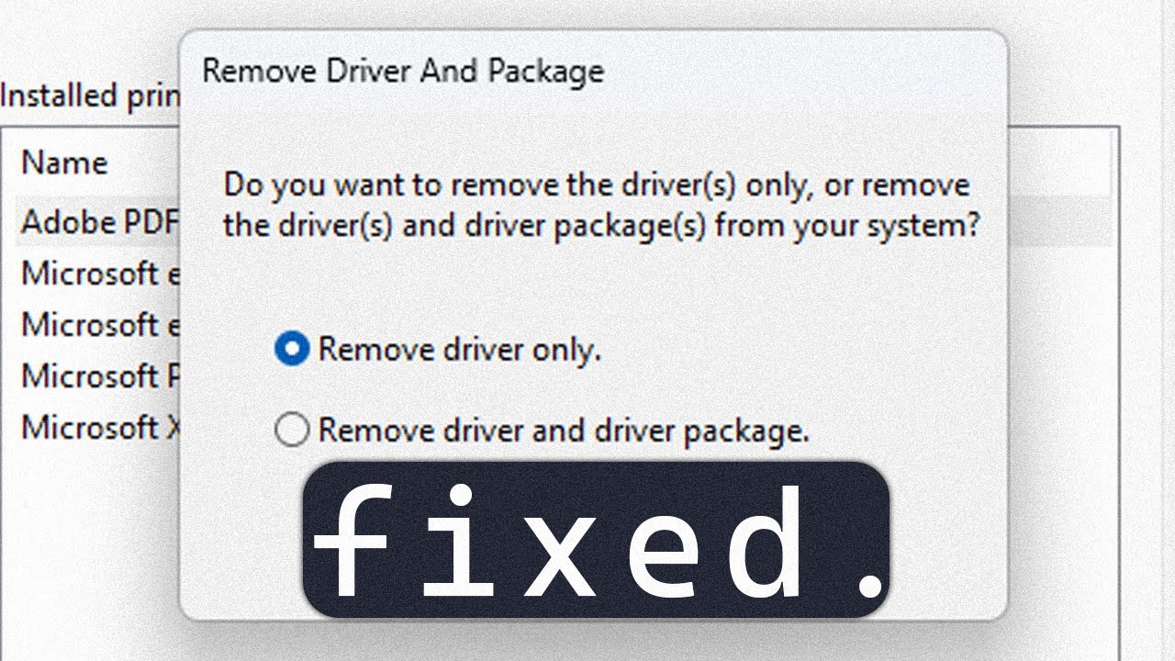Click the "Installed prin" label above the list
This screenshot has width=1175, height=661.
(x=90, y=95)
